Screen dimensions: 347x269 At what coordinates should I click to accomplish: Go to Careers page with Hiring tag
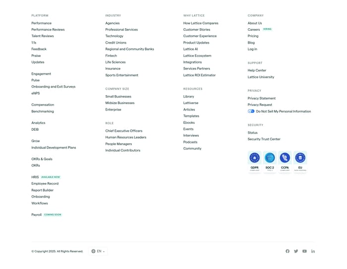[254, 30]
